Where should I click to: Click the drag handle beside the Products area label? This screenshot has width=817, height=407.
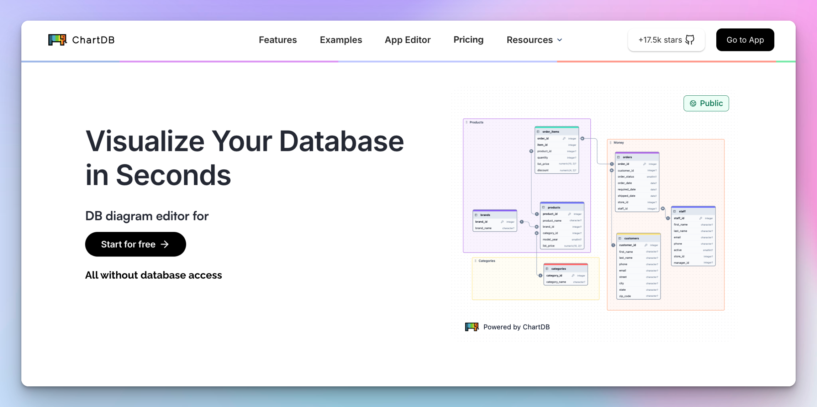tap(467, 122)
